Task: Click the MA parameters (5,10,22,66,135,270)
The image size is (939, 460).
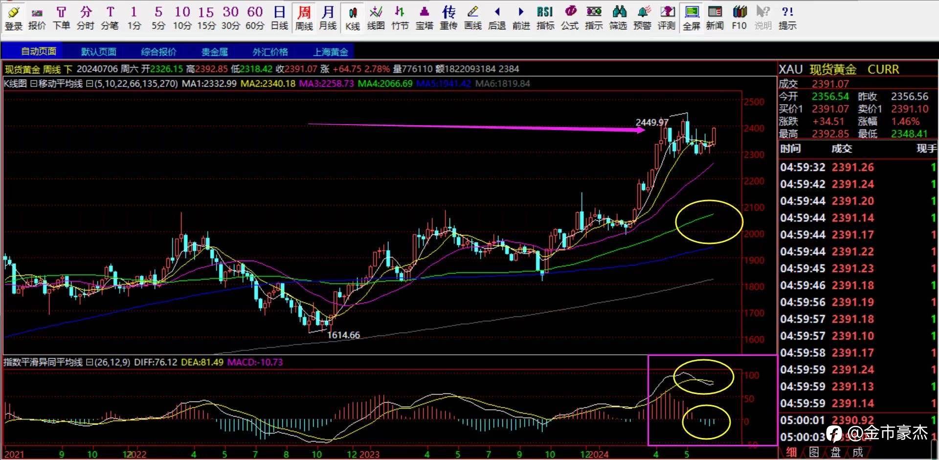Action: pos(135,84)
